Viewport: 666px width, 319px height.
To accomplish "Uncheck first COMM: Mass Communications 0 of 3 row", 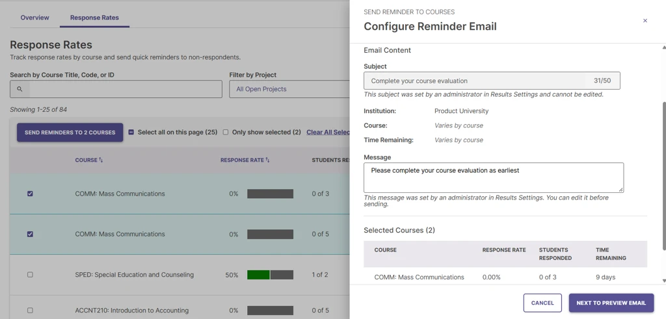I will pos(30,194).
